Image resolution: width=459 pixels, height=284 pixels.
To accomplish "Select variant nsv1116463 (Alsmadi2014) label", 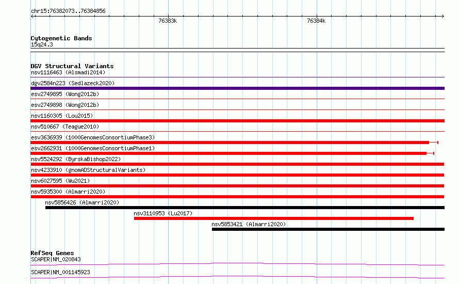I will coord(68,72).
